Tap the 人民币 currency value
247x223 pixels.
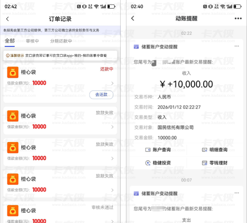pos(164,97)
